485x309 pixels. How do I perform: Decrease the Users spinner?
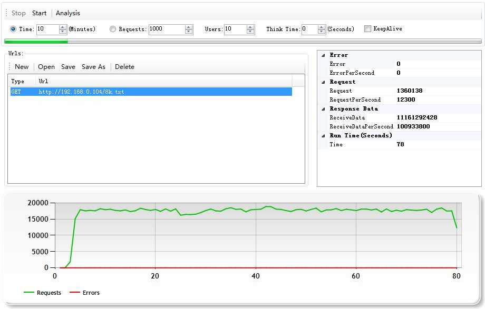250,32
